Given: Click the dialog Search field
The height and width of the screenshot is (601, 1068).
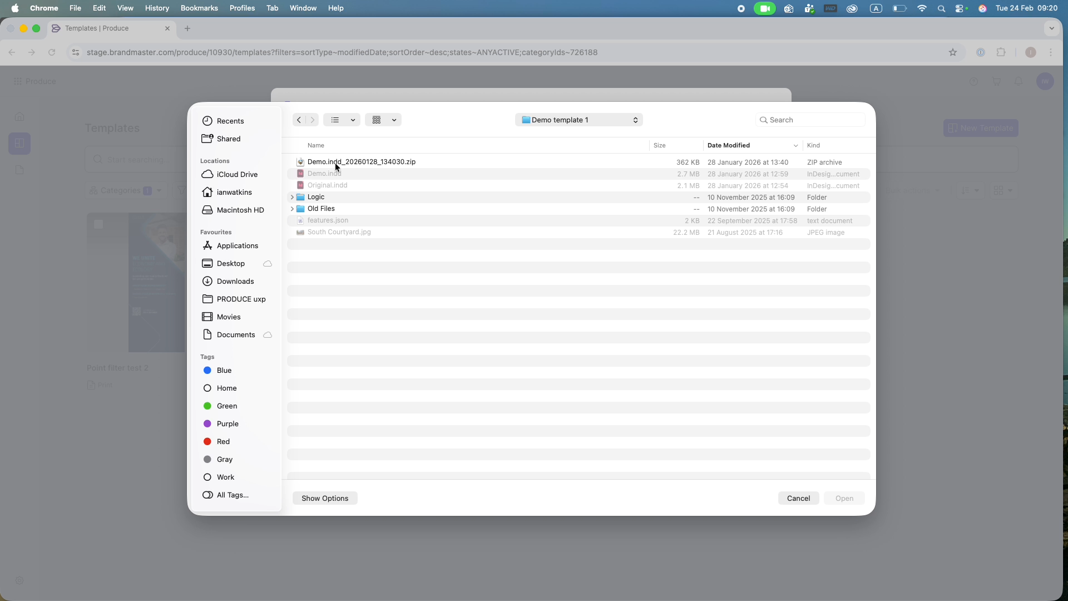Looking at the screenshot, I should pos(810,120).
